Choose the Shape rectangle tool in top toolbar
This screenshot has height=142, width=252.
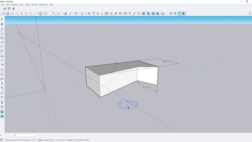click(82, 13)
